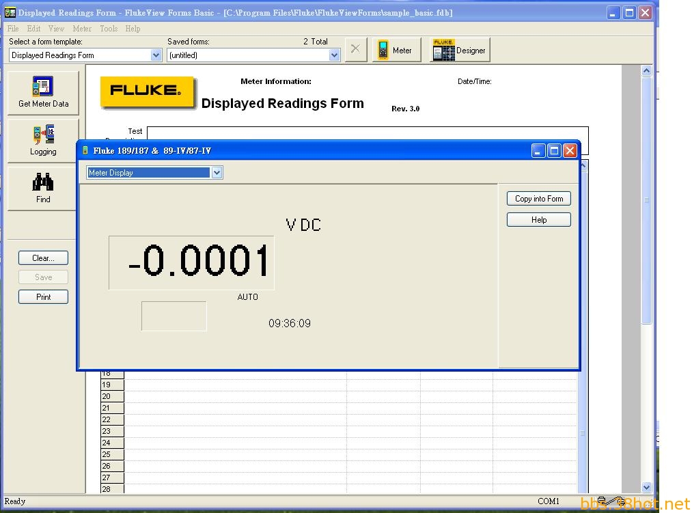The width and height of the screenshot is (692, 513).
Task: Expand the form template dropdown
Action: (x=156, y=55)
